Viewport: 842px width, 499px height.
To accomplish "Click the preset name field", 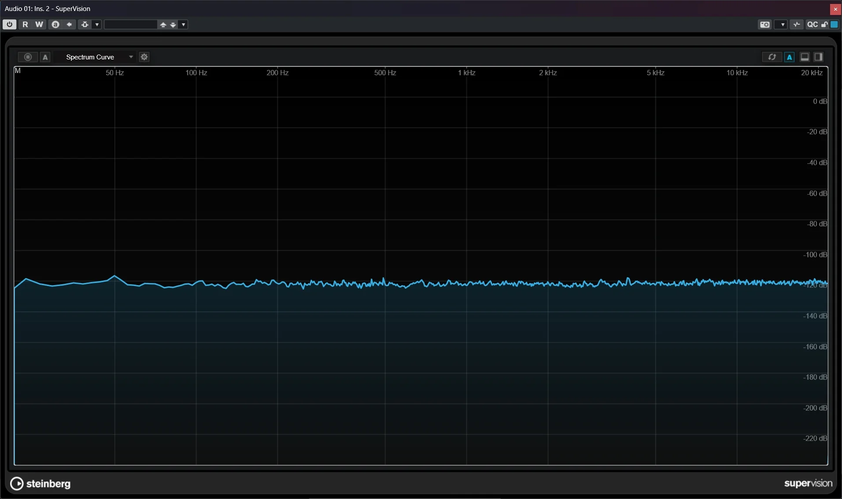I will pyautogui.click(x=131, y=25).
